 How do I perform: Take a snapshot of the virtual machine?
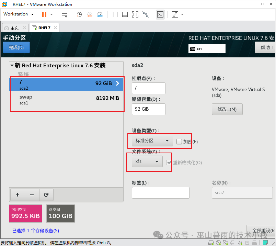coord(79,14)
